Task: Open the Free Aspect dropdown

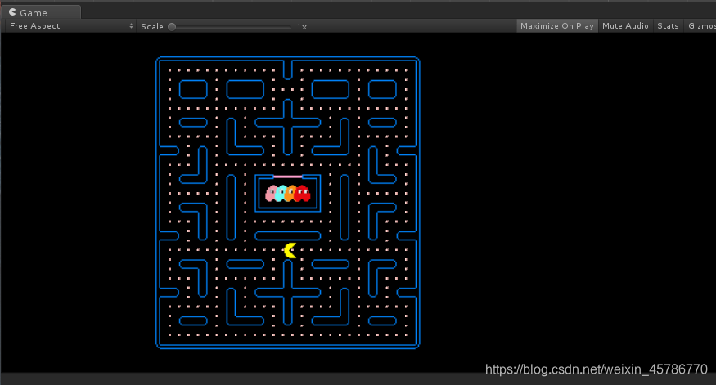Action: (x=71, y=26)
